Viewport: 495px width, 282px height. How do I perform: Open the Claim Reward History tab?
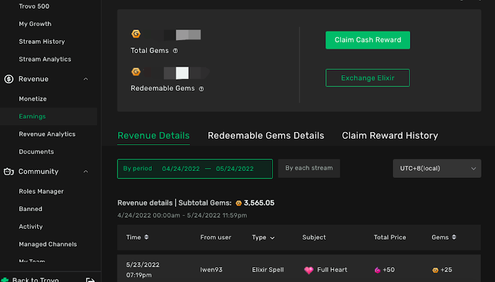click(x=390, y=136)
